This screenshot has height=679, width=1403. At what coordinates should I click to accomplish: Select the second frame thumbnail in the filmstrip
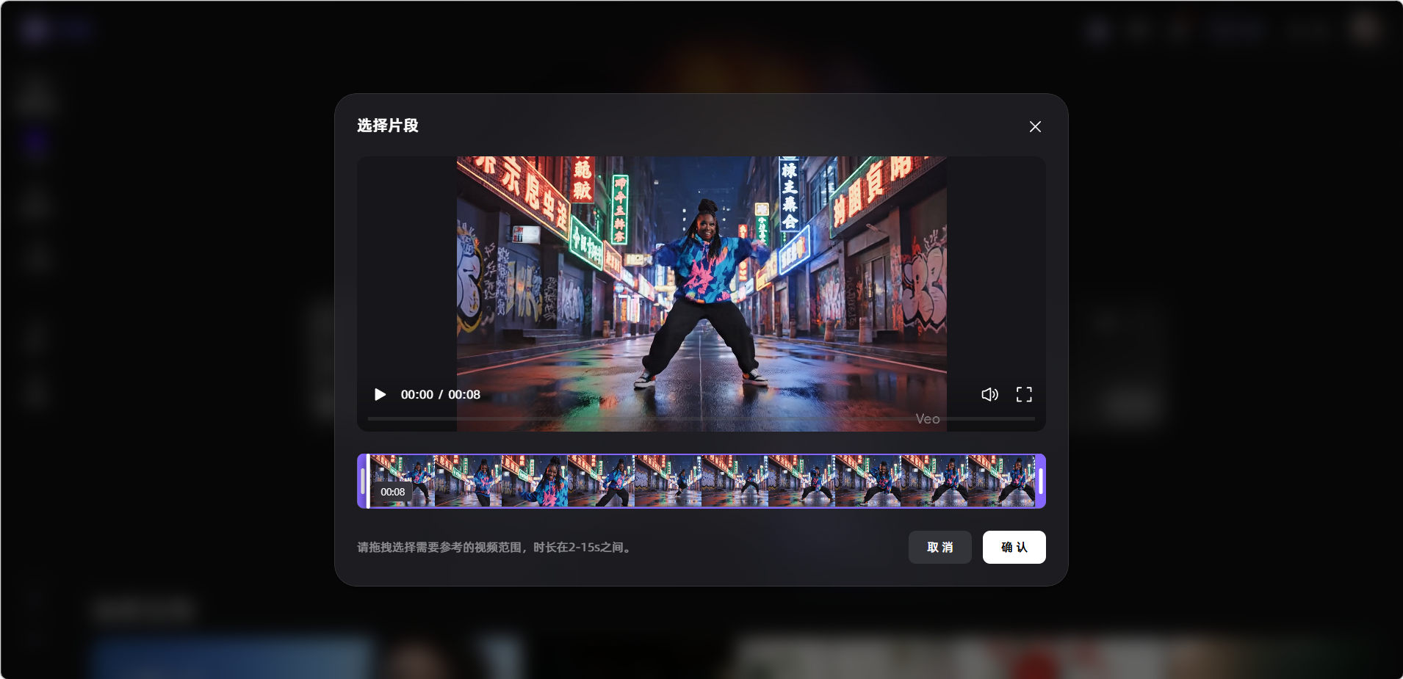coord(468,482)
